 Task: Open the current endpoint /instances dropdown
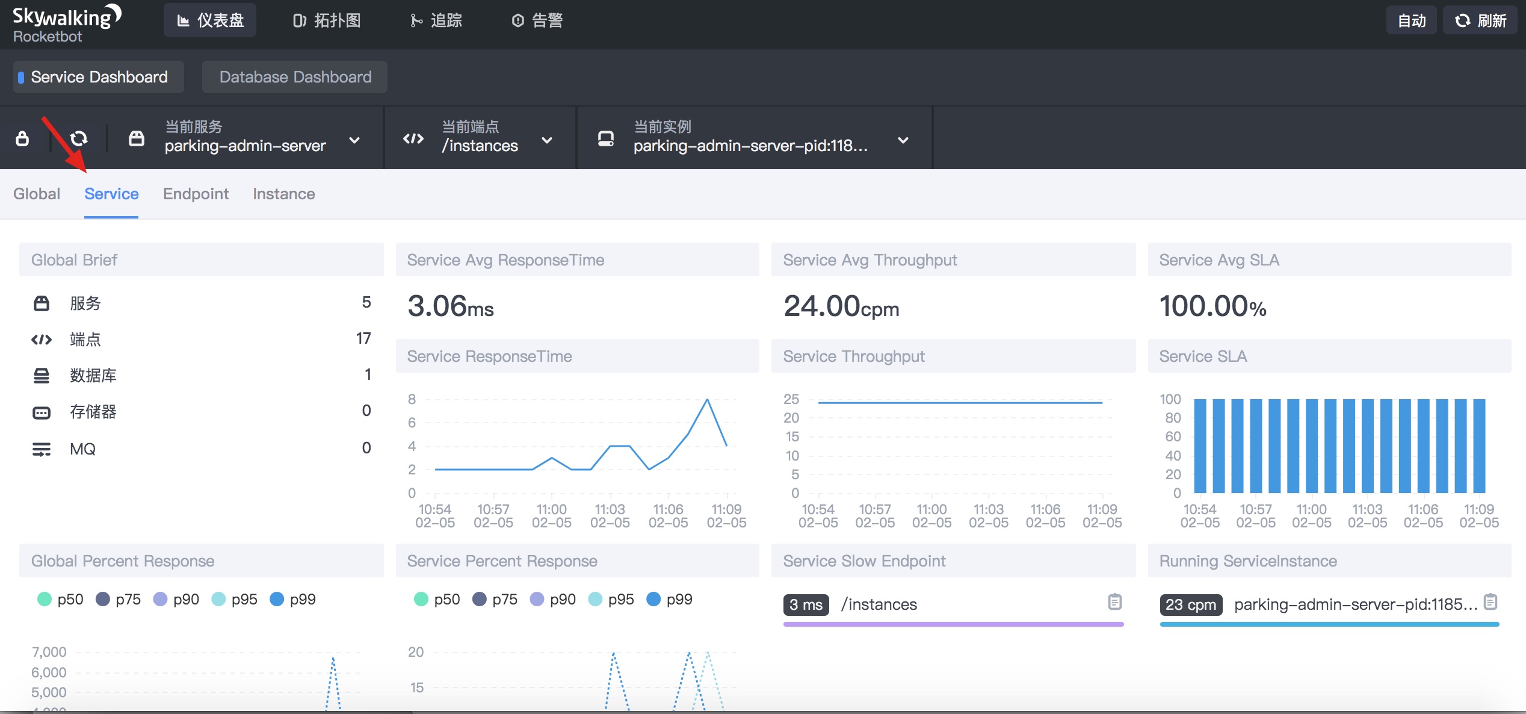547,140
